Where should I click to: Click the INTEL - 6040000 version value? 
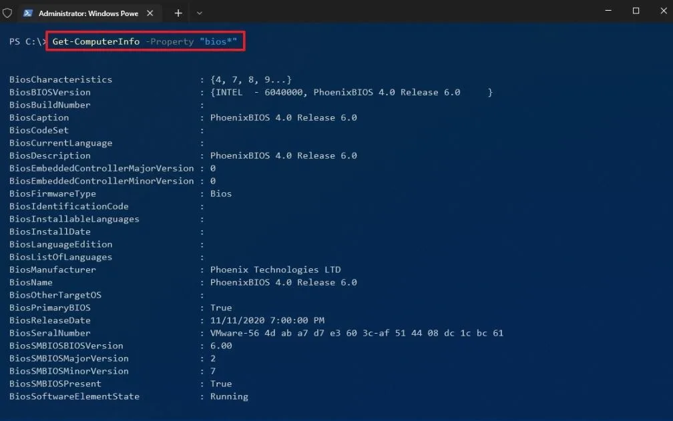click(351, 92)
